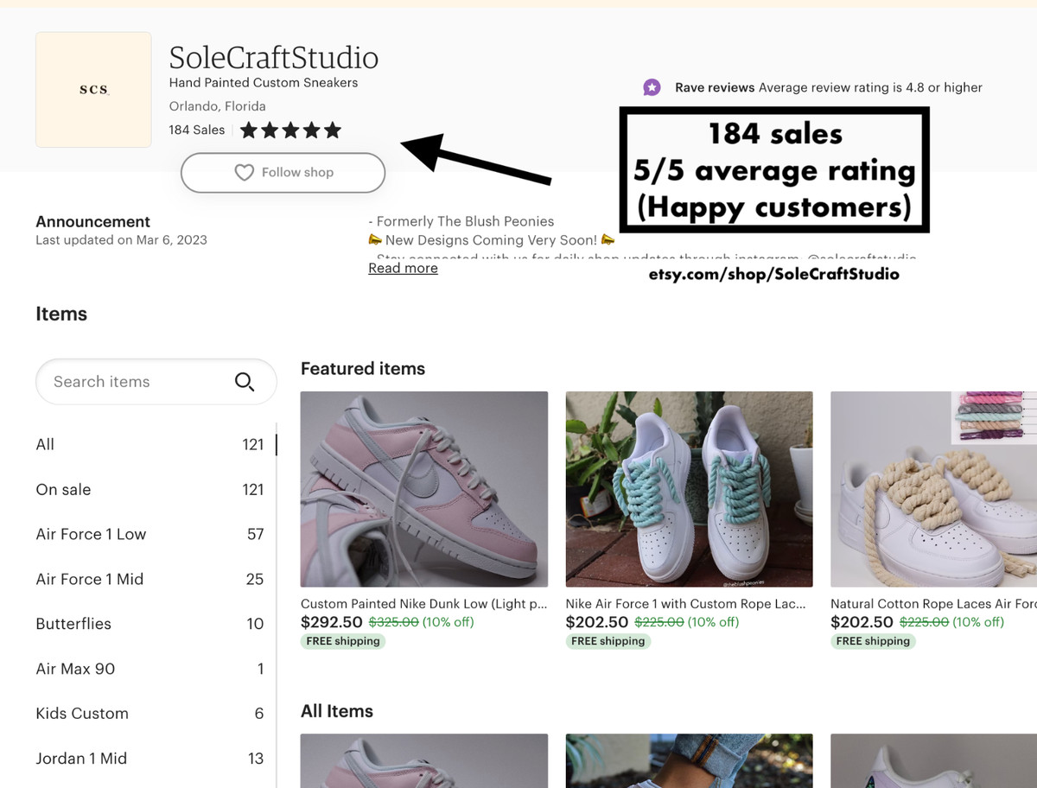Viewport: 1037px width, 788px height.
Task: Click the SCS shop logo
Action: pyautogui.click(x=93, y=90)
